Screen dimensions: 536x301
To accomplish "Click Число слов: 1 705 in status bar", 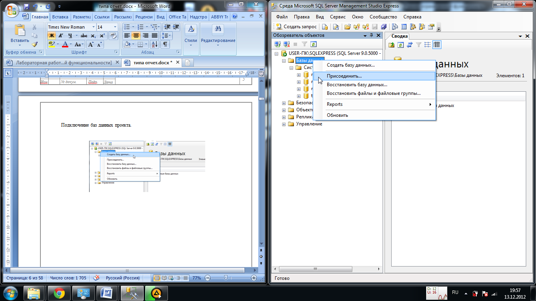I will [68, 278].
